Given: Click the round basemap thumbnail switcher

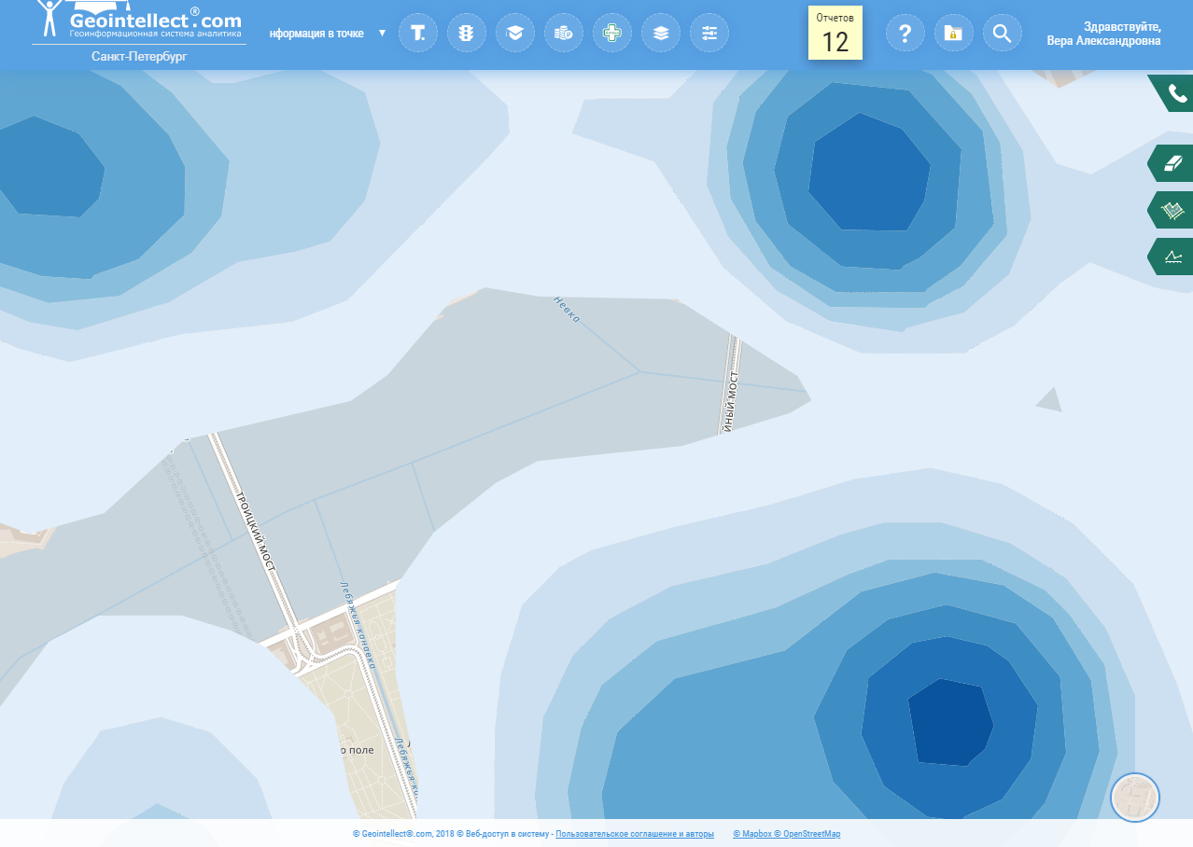Looking at the screenshot, I should coord(1135,798).
